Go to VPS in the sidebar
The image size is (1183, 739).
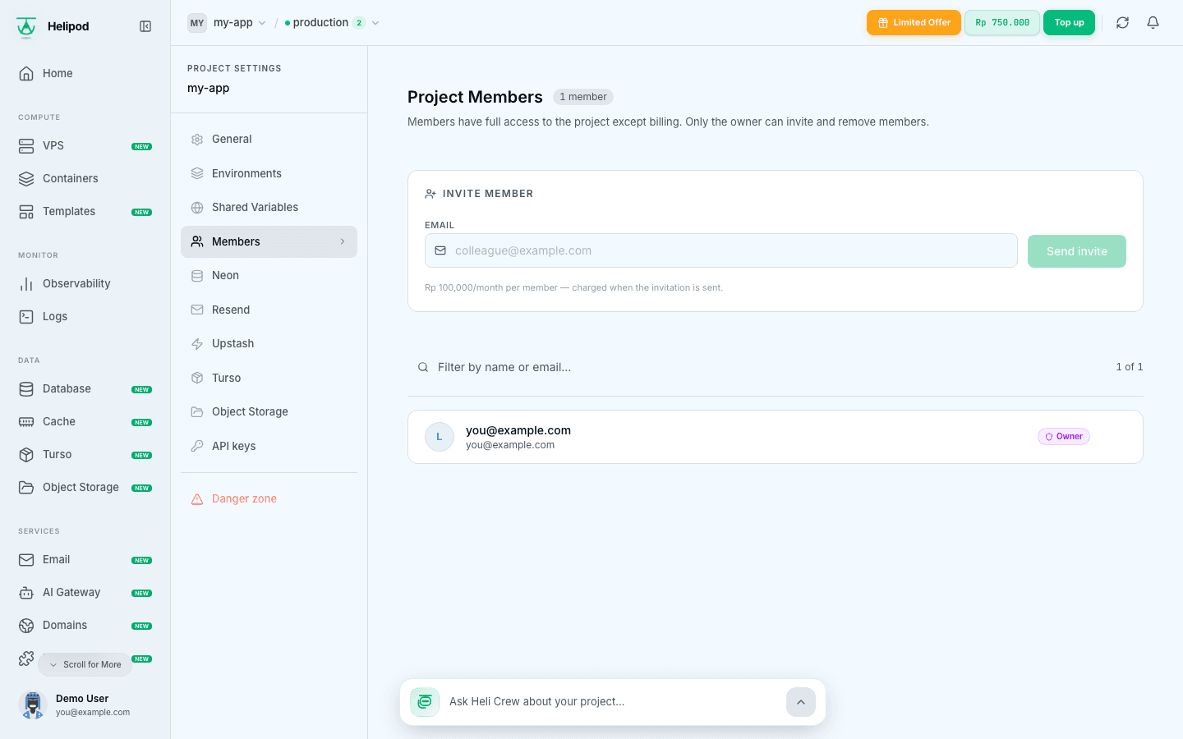pyautogui.click(x=85, y=145)
